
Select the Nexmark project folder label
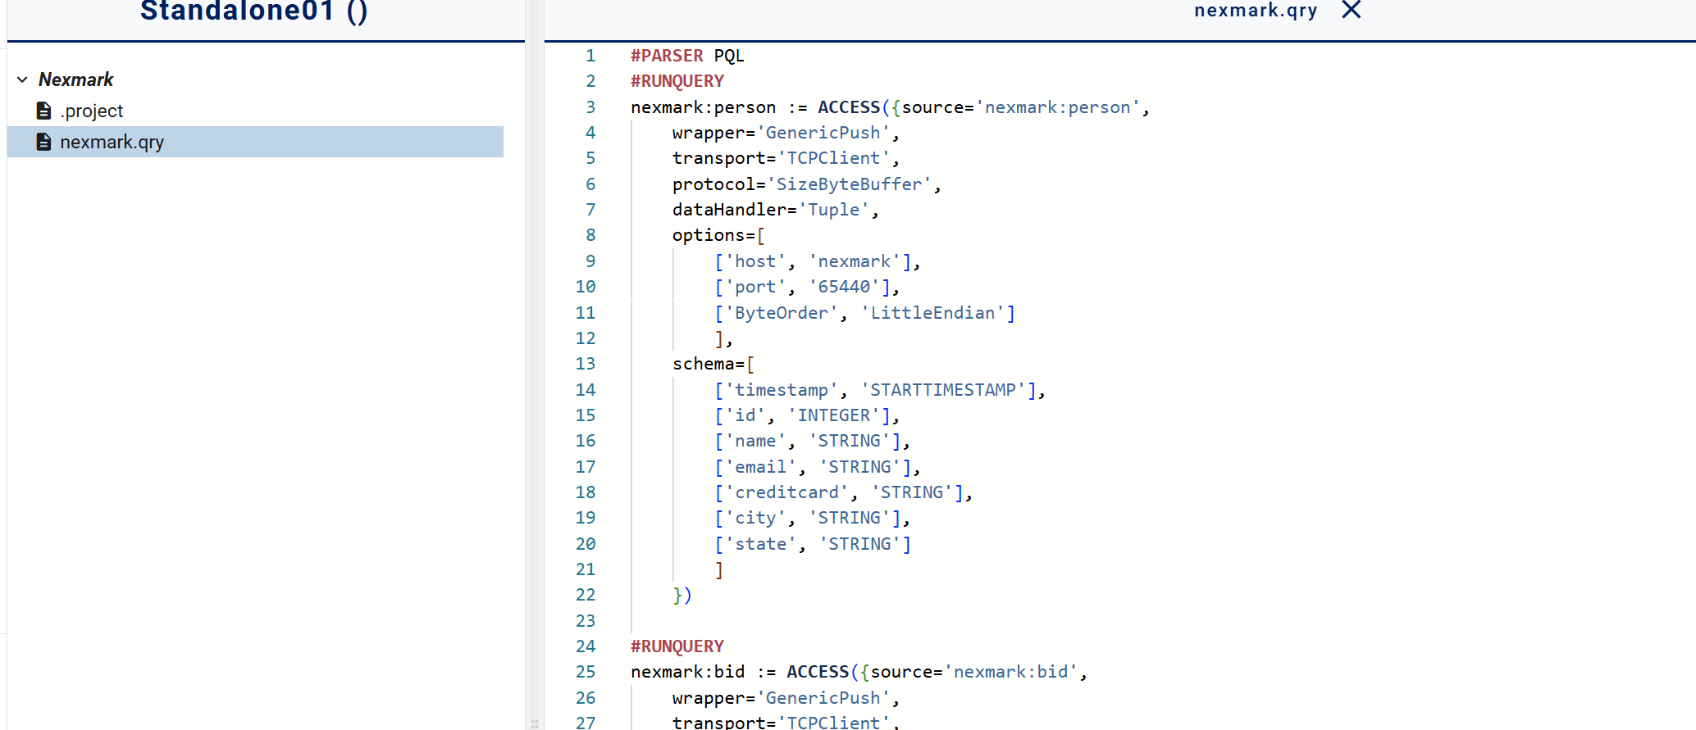click(x=75, y=79)
